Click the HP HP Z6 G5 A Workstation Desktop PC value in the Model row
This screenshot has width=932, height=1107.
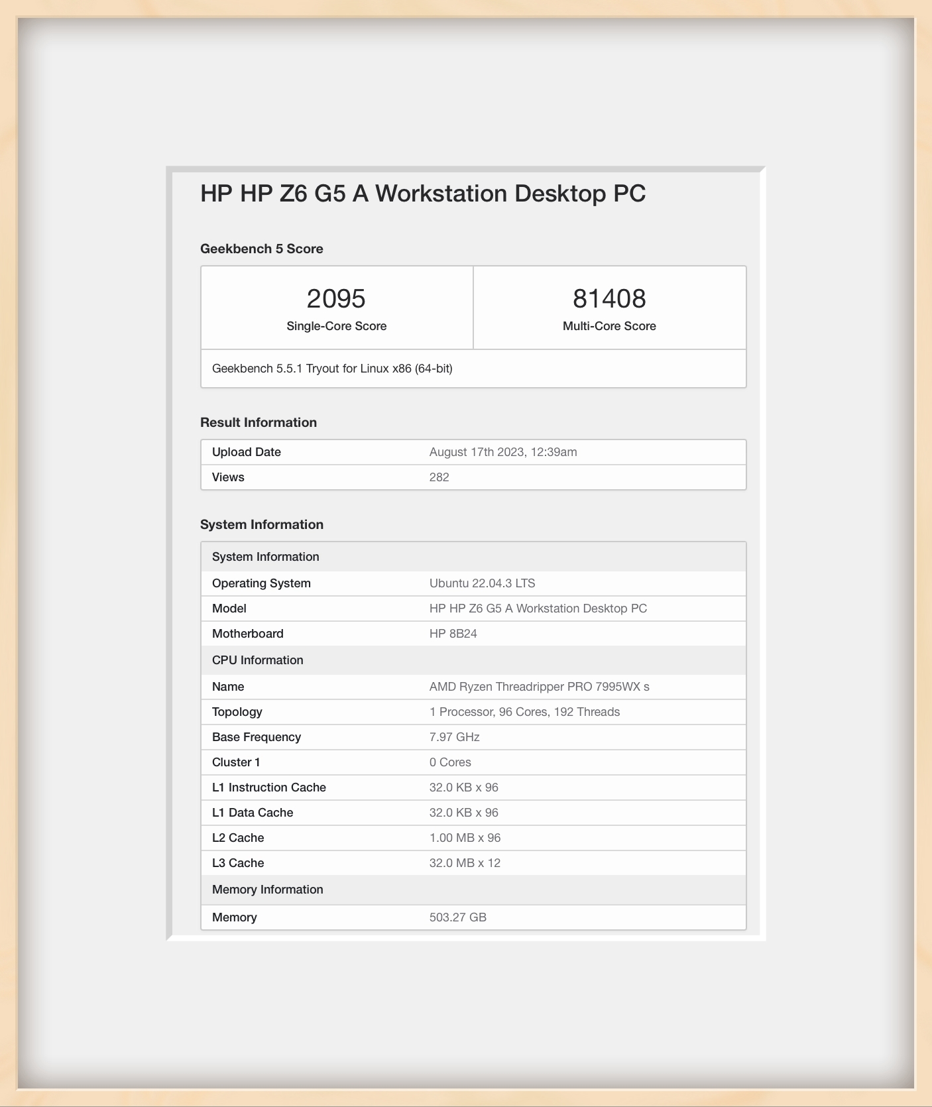coord(538,609)
